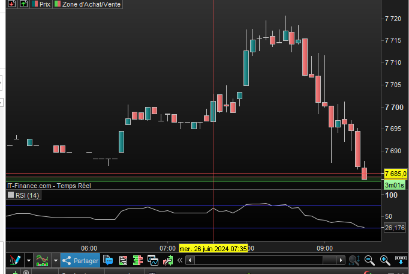This screenshot has height=274, width=409.
Task: Click the ruler with down-arrow icon
Action: click(401, 260)
